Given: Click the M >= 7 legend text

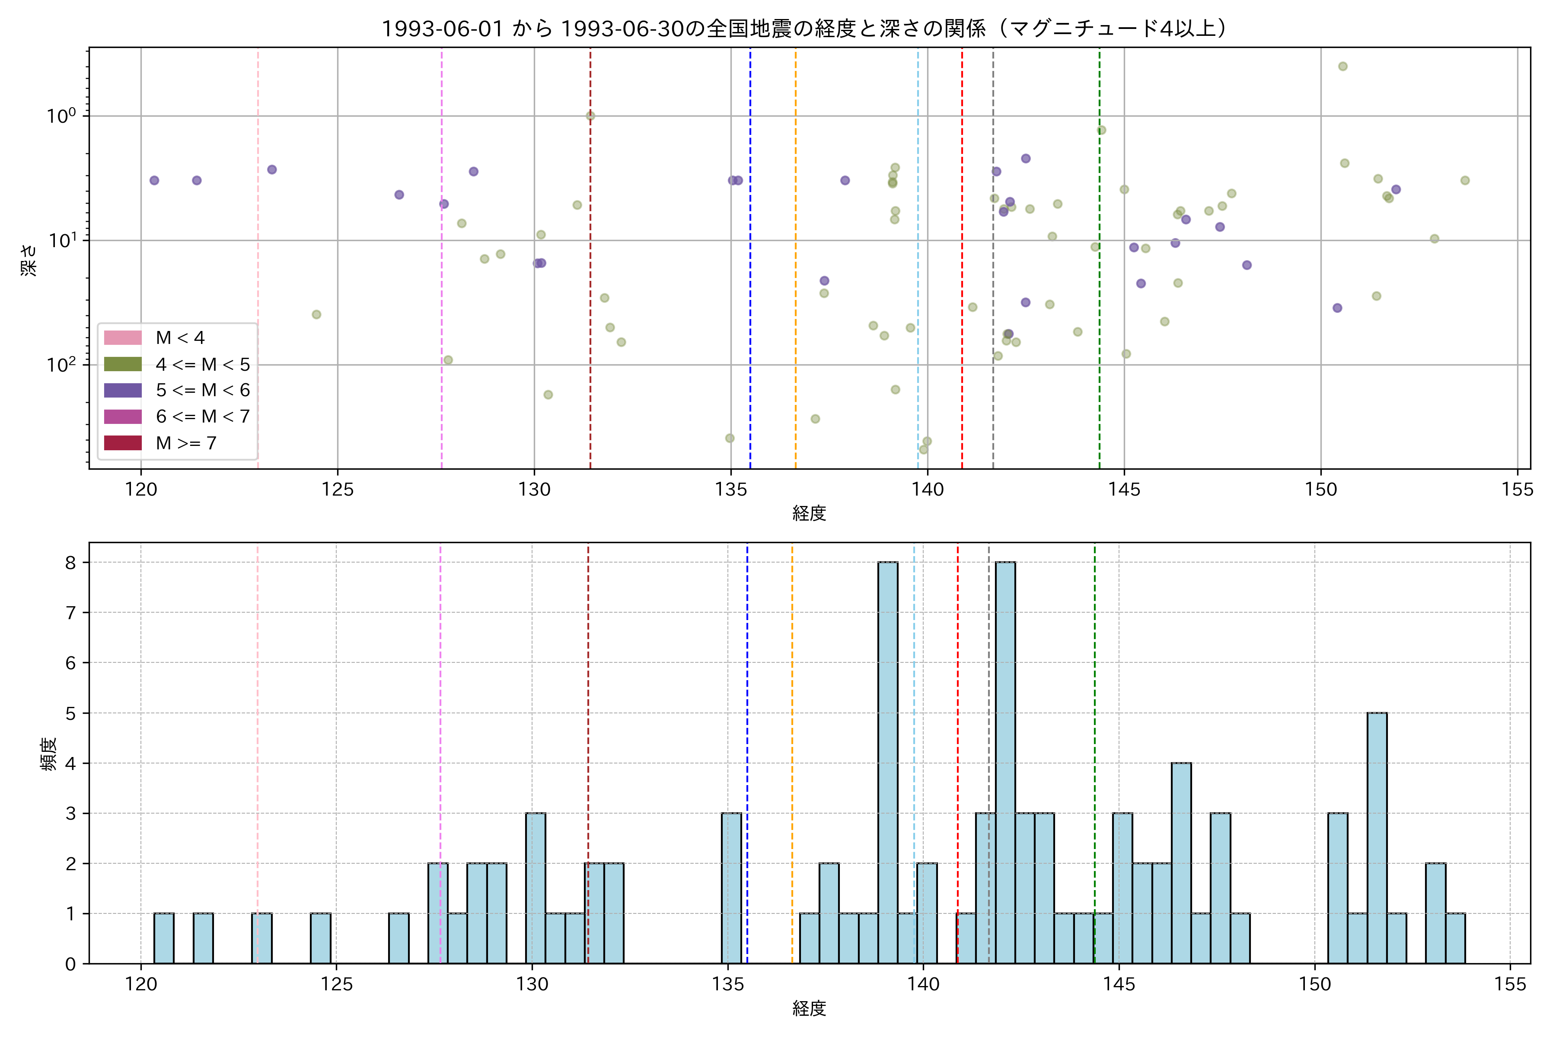Looking at the screenshot, I should (186, 443).
